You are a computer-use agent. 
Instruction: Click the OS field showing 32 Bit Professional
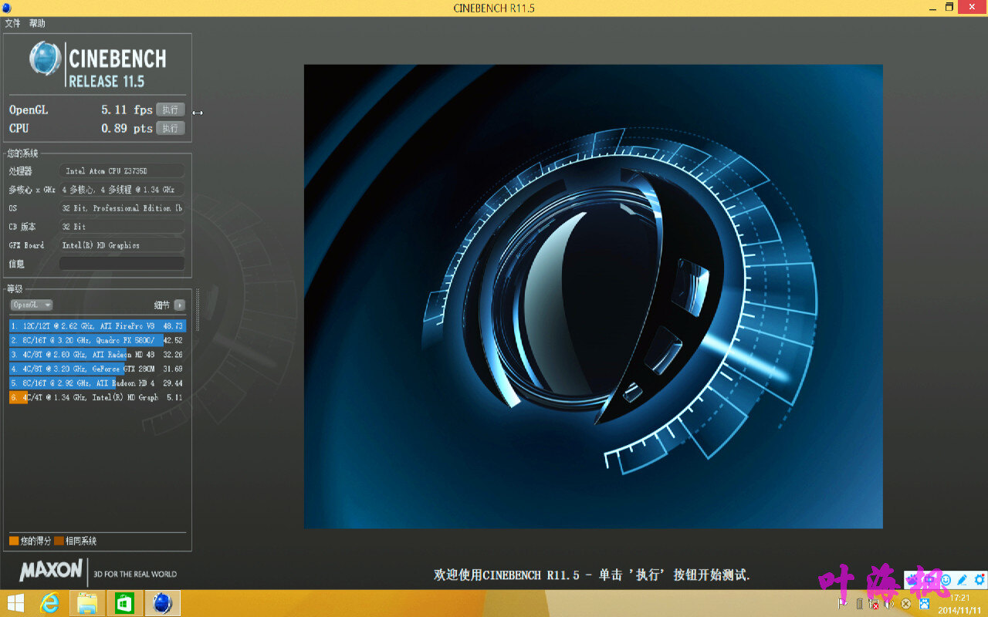tap(122, 208)
